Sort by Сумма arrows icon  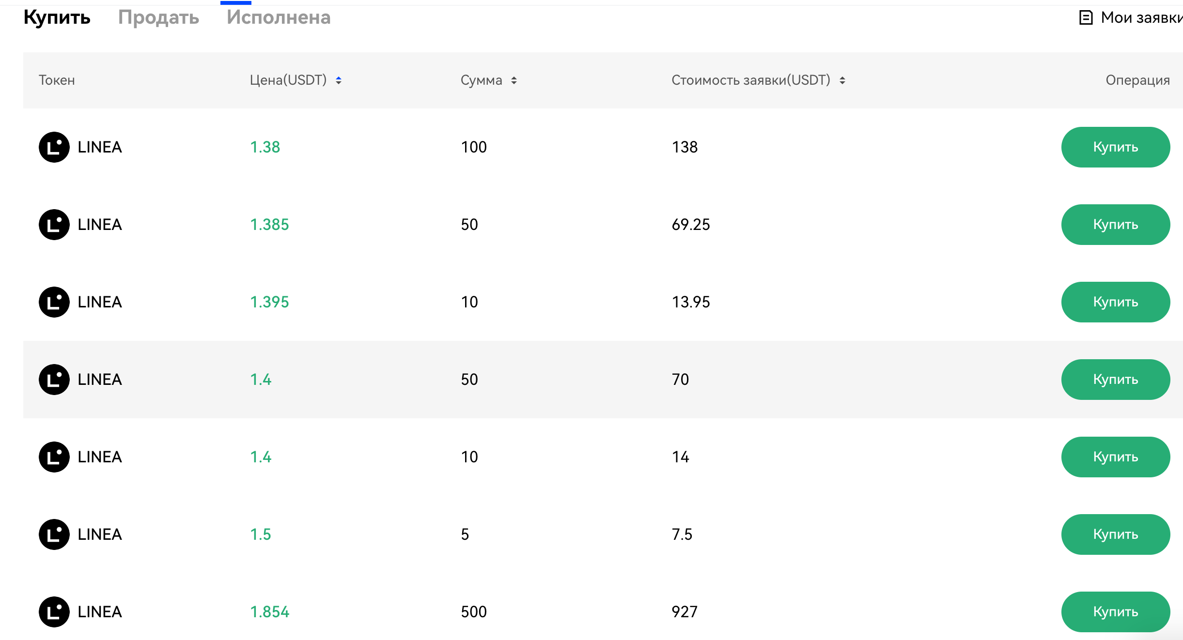pyautogui.click(x=514, y=80)
